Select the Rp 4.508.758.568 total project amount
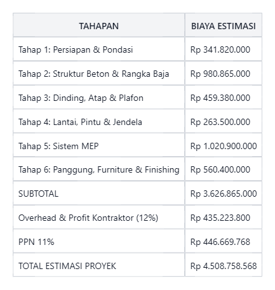275x290 pixels. (x=224, y=265)
